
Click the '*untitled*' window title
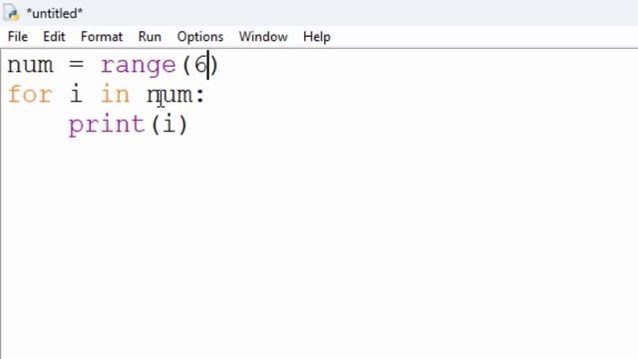pos(55,13)
